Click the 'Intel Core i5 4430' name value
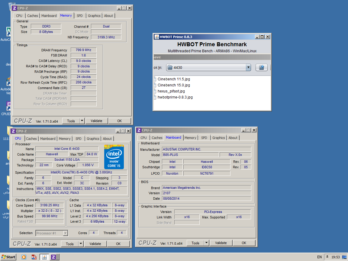The width and height of the screenshot is (348, 261). [x=67, y=149]
